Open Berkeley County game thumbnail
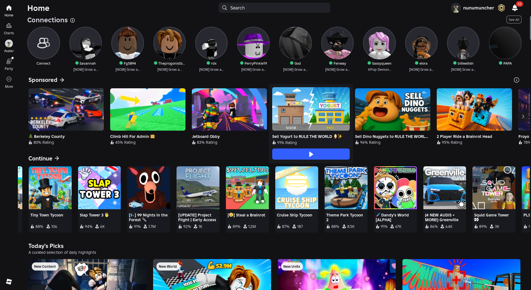The height and width of the screenshot is (290, 531). (66, 109)
